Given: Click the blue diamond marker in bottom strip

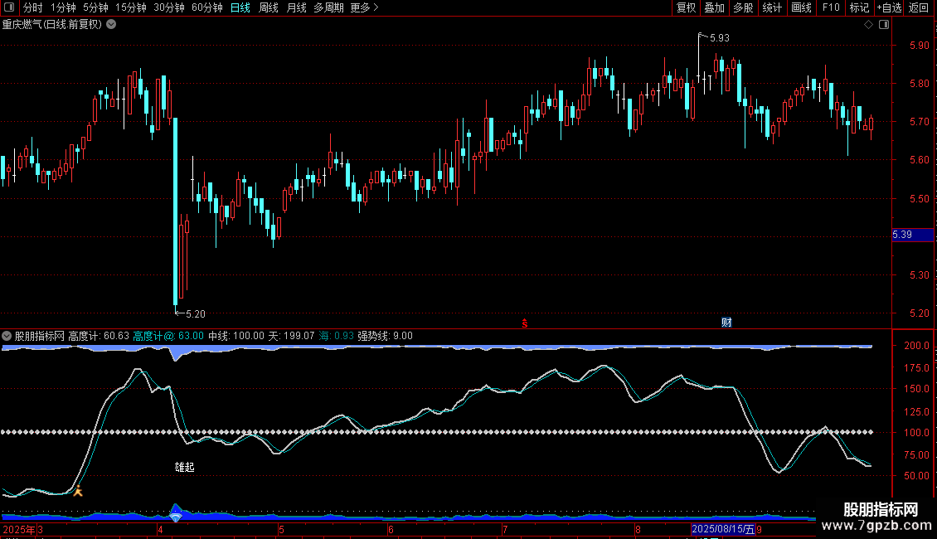Looking at the screenshot, I should 175,517.
